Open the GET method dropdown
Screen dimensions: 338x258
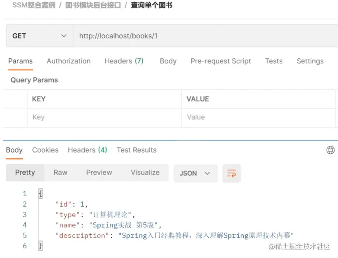click(x=39, y=36)
